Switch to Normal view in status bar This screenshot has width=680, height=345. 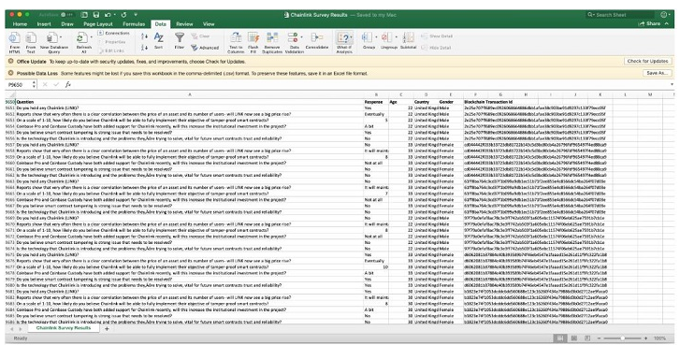[560, 338]
